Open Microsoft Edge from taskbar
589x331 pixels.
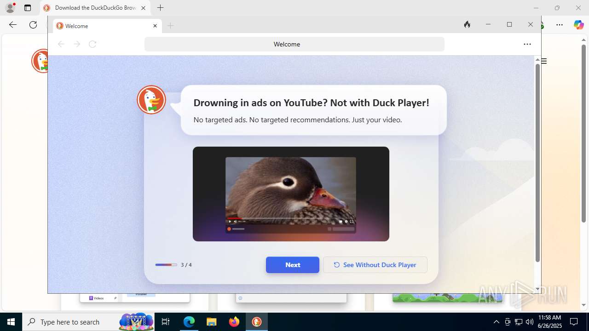[x=189, y=322]
